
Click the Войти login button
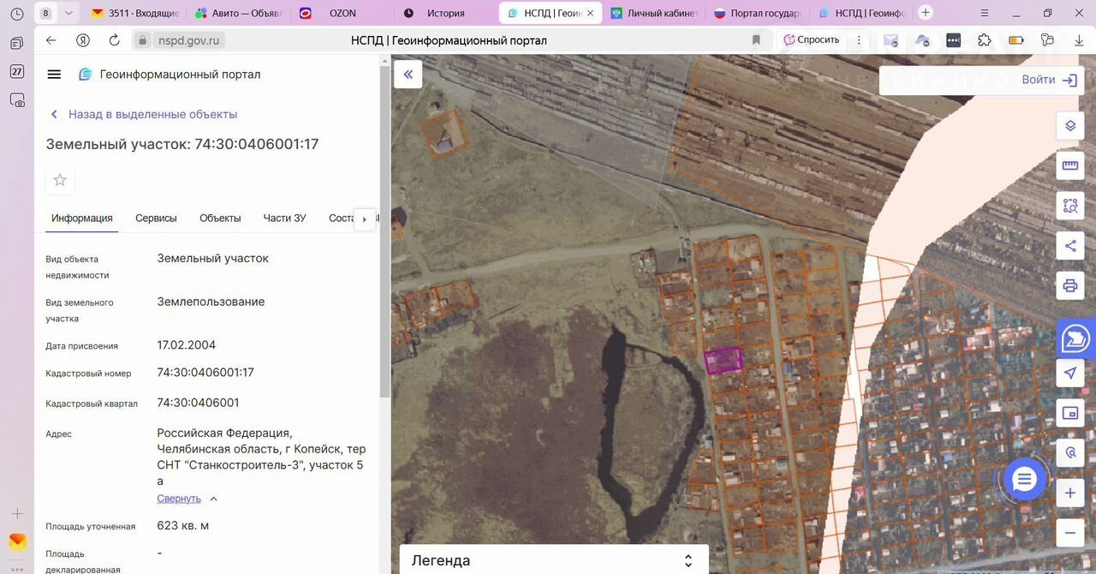(1048, 80)
